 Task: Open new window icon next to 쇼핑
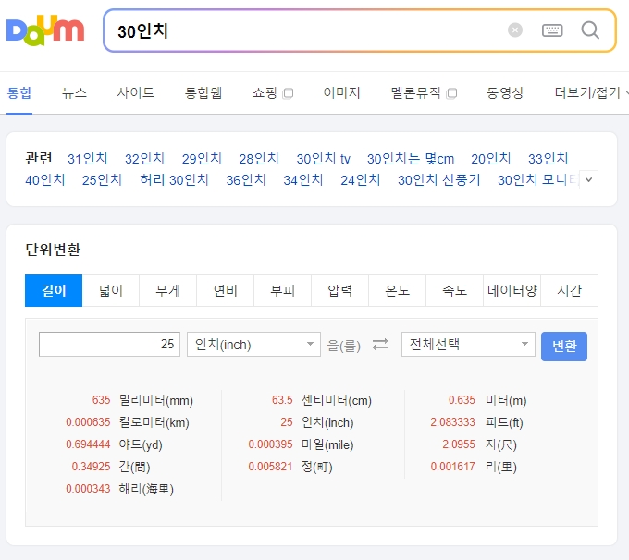point(288,93)
